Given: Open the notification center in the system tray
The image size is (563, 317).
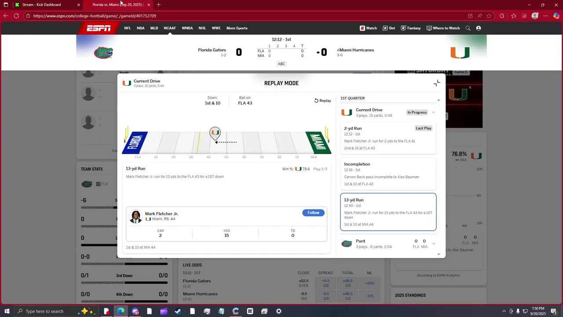Looking at the screenshot, I should click(555, 311).
